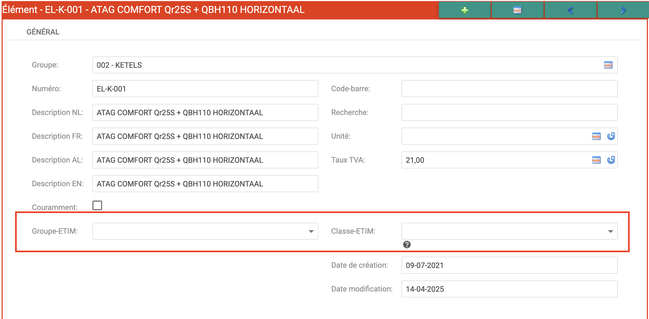Click the green plus add-new button

click(x=464, y=10)
